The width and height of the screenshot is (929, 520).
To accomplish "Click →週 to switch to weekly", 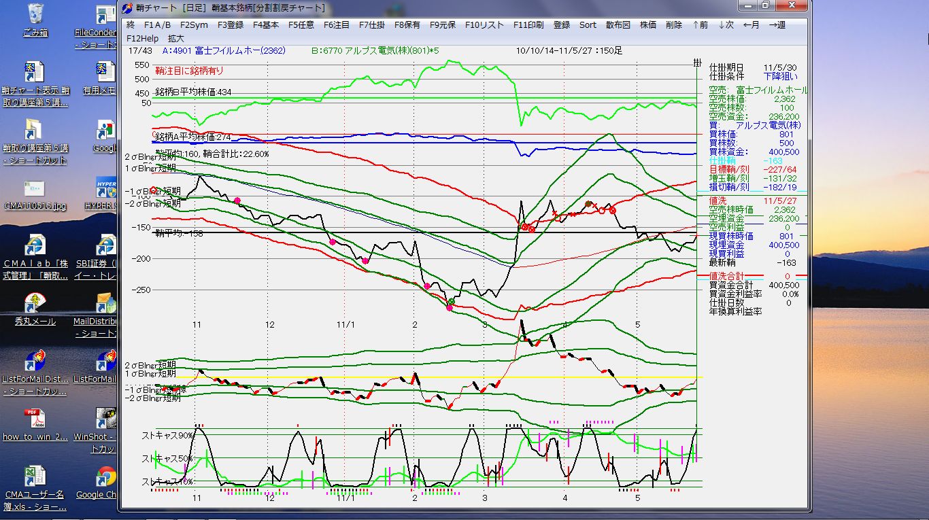I will point(777,24).
